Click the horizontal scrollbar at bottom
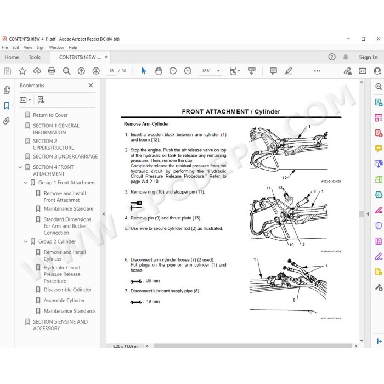Screen dimensions: 384x384 point(253,346)
